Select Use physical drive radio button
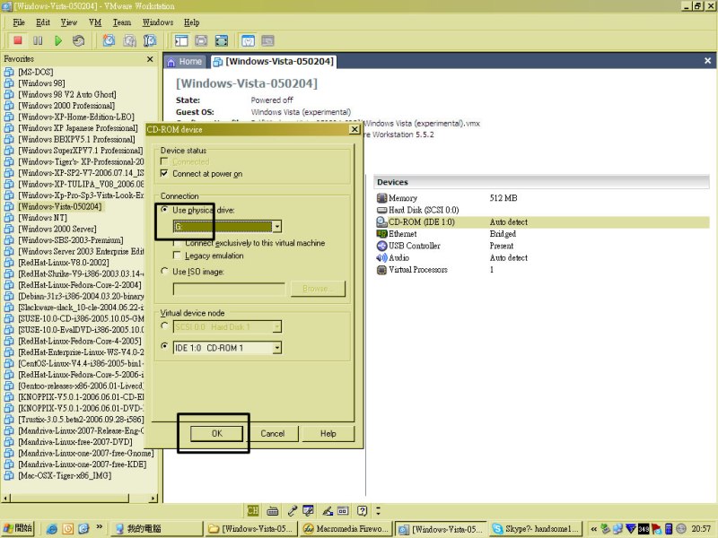The image size is (718, 538). (x=164, y=210)
